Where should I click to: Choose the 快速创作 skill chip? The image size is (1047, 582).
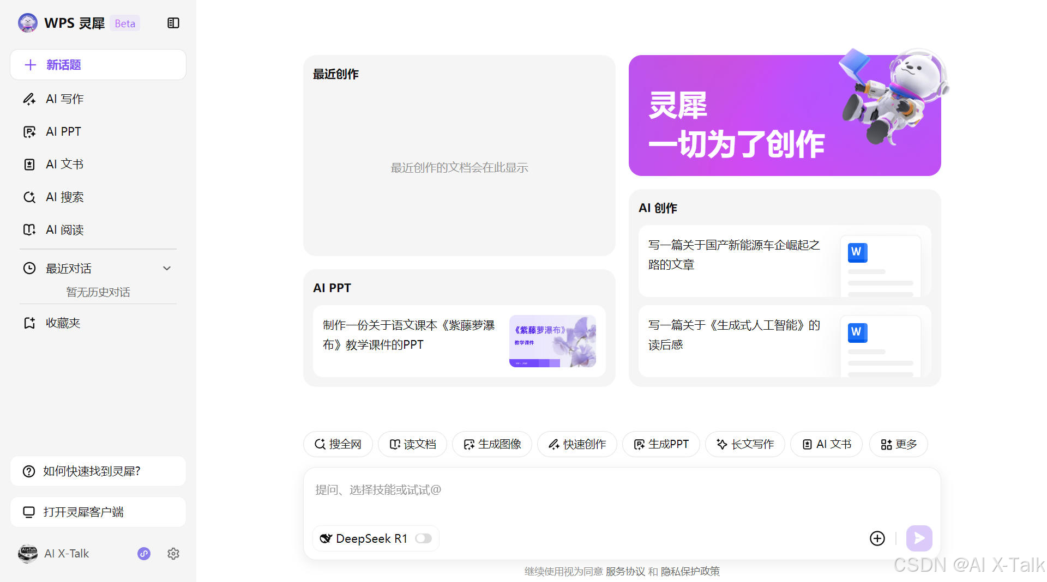point(577,444)
